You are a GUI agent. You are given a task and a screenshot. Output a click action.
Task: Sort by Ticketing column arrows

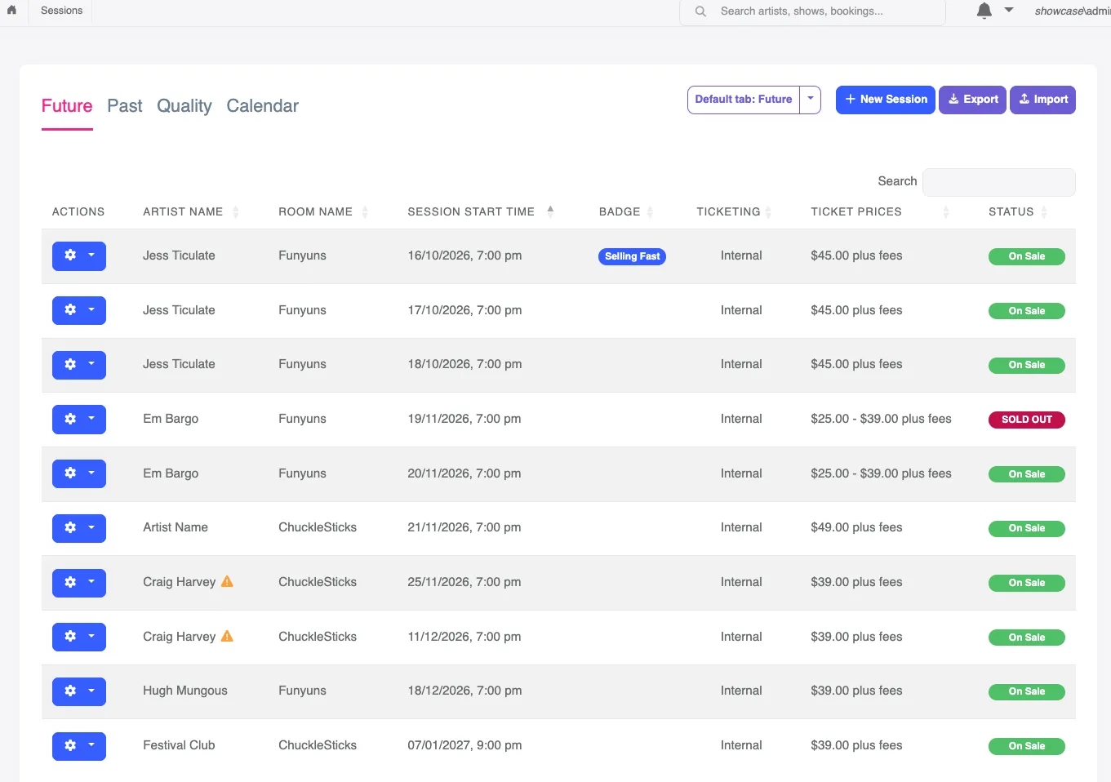click(768, 212)
